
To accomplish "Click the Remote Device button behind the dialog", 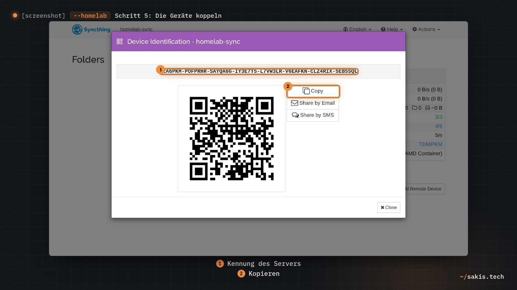I will coord(425,189).
